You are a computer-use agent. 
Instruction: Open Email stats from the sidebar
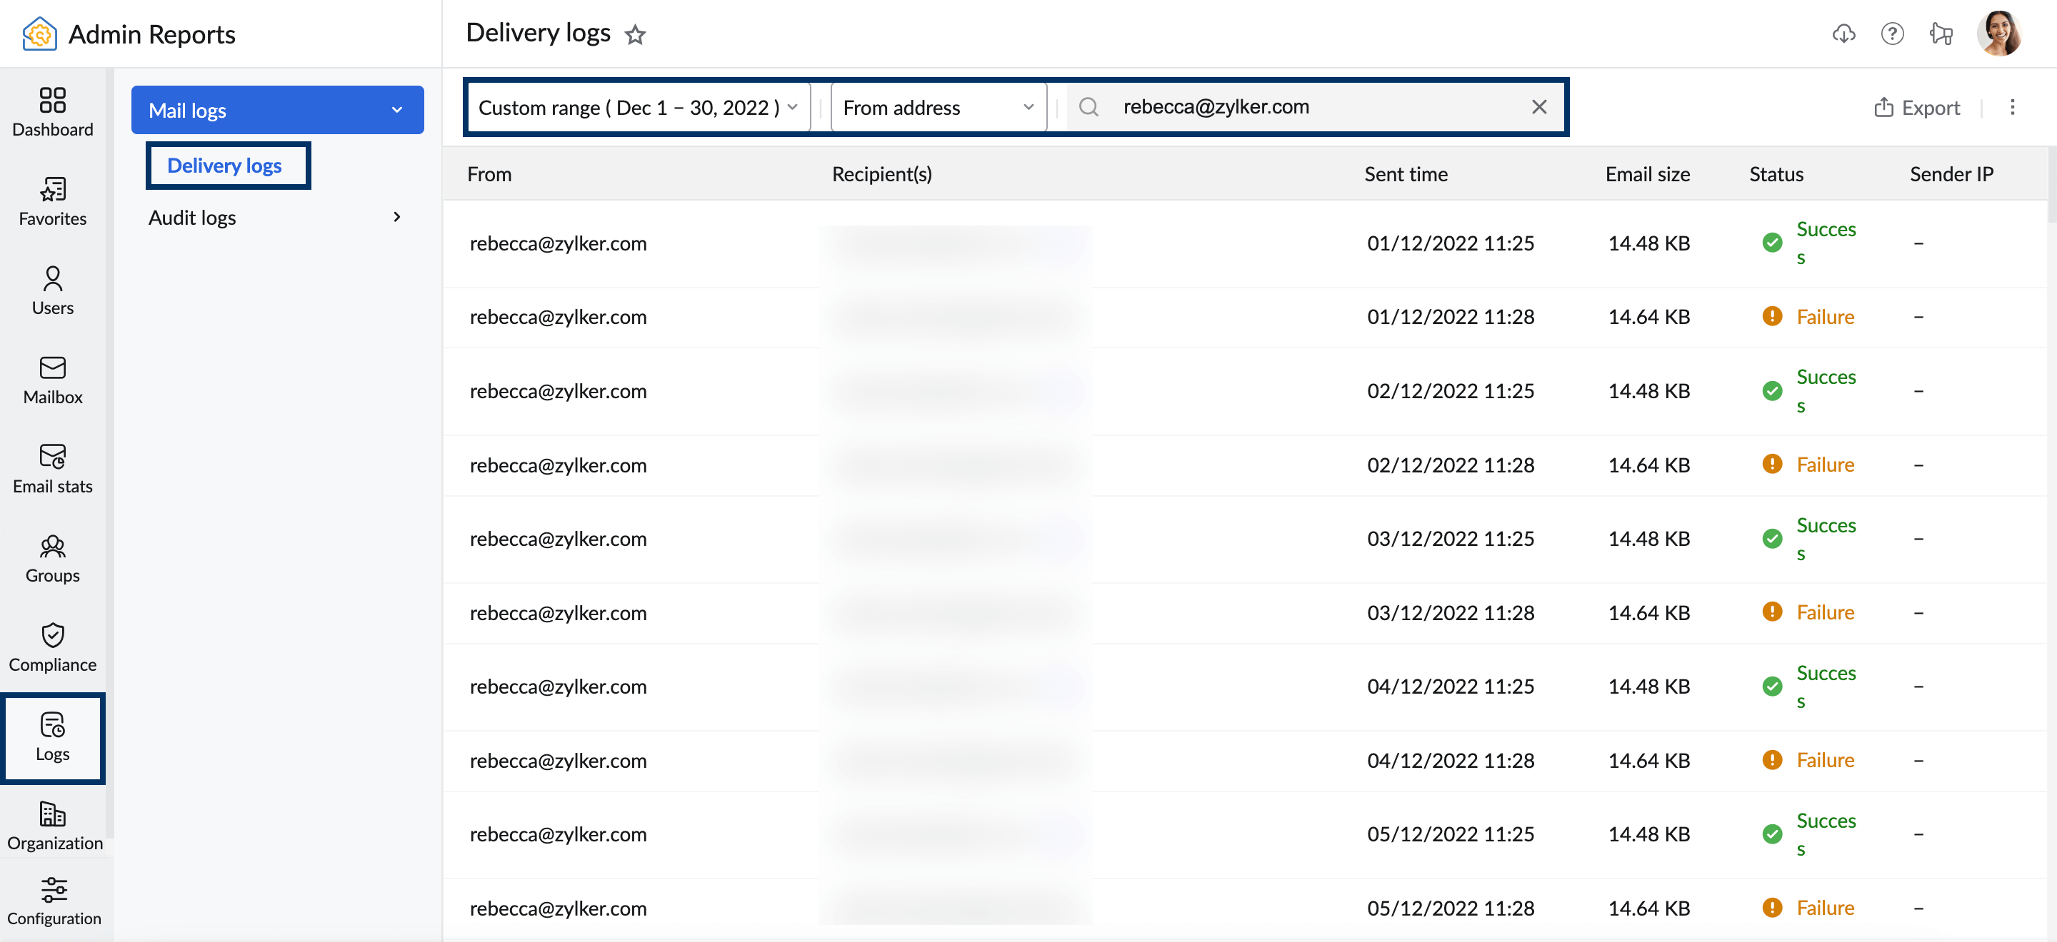53,469
